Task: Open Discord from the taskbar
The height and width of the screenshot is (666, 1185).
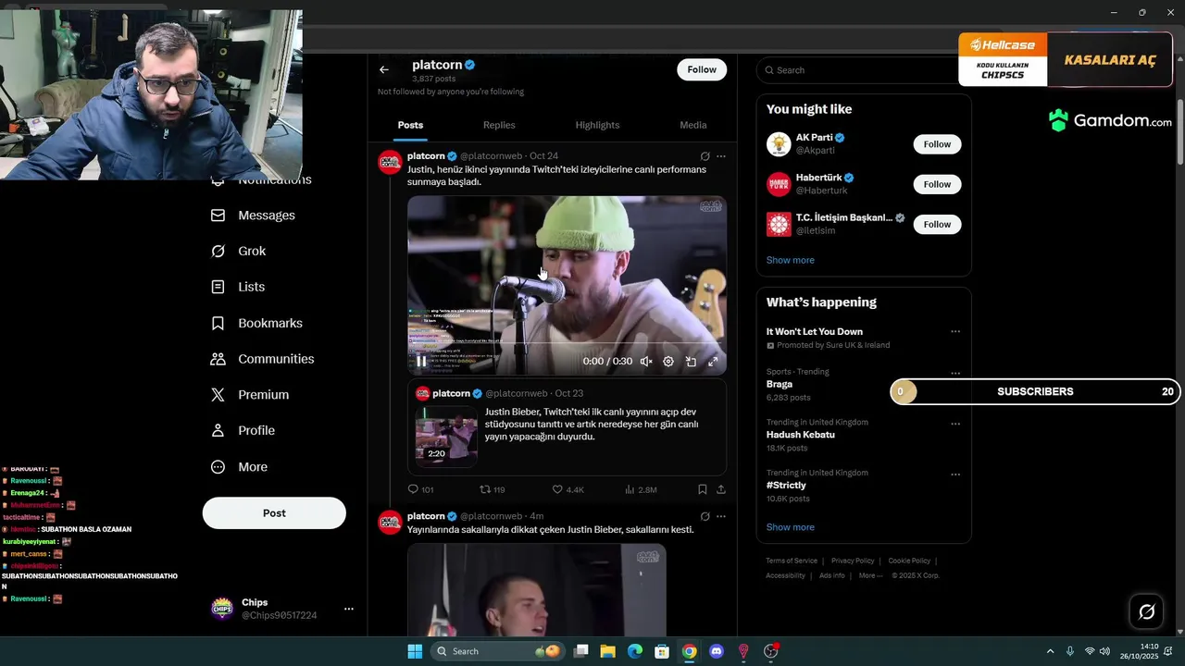Action: 716,651
